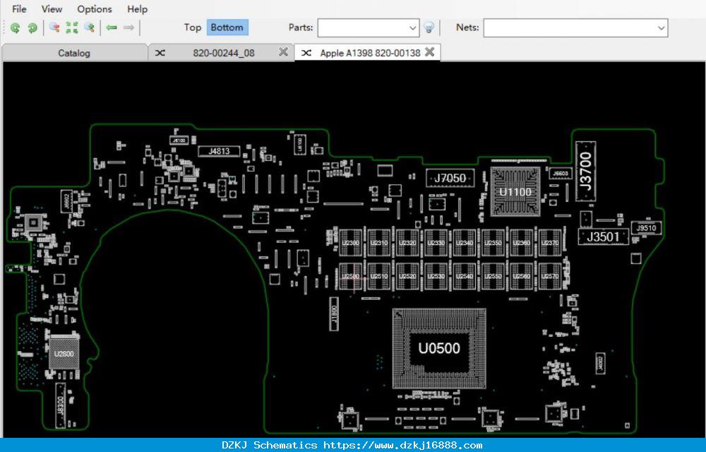This screenshot has width=706, height=452.
Task: Select connector J3501 on the board
Action: coord(604,237)
